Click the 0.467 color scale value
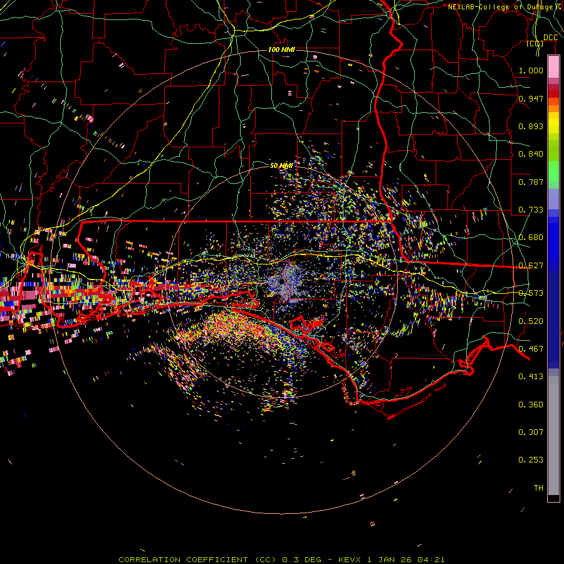Viewport: 564px width, 564px height. [x=531, y=348]
